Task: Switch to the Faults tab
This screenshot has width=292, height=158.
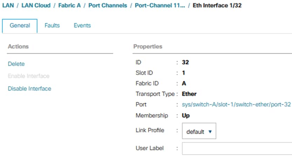Action: point(52,25)
